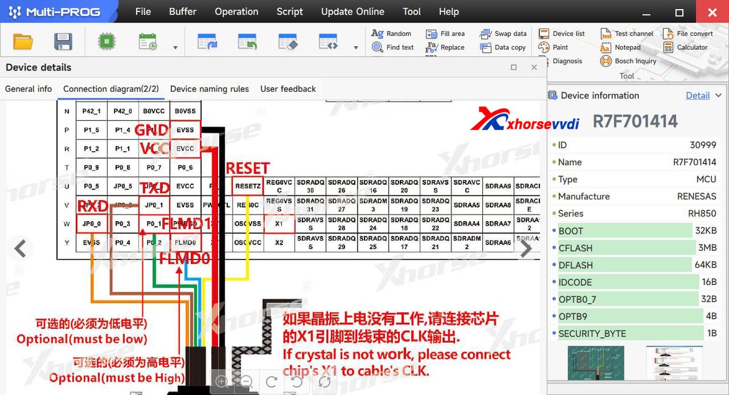Open recent devices calendar-clock icon
The image size is (729, 395).
[148, 41]
